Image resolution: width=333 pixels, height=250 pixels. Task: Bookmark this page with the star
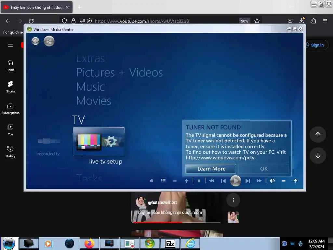257,21
